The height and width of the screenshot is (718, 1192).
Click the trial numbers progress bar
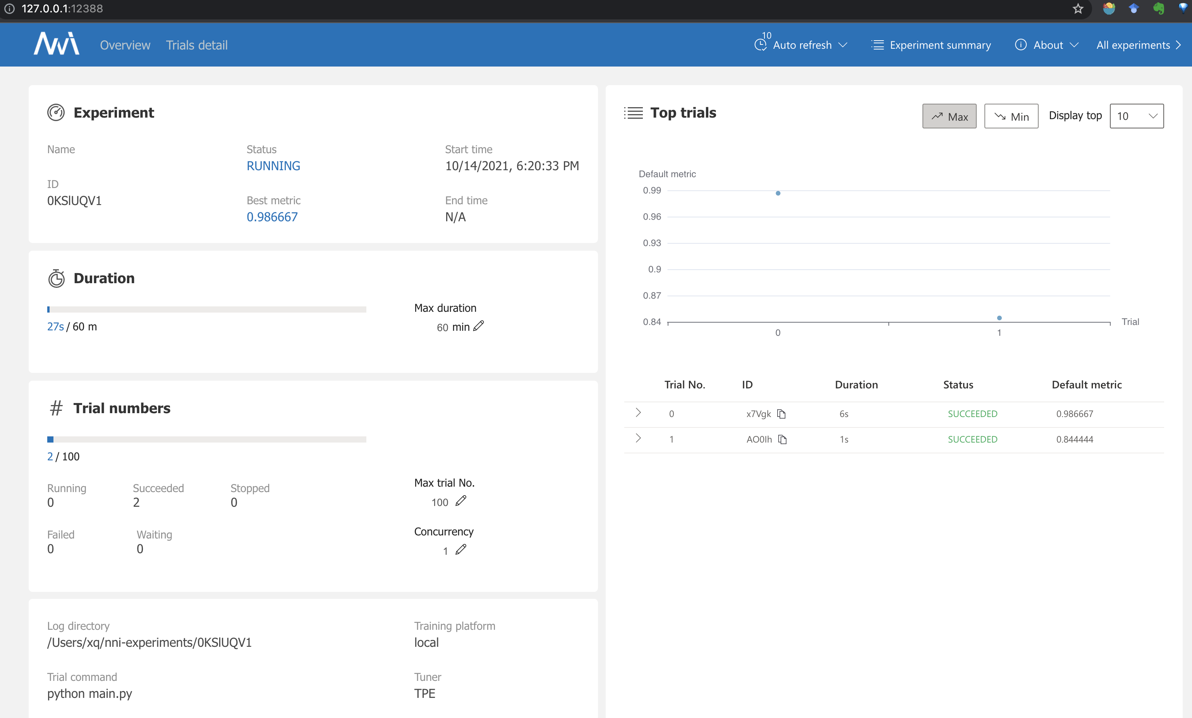(x=206, y=439)
